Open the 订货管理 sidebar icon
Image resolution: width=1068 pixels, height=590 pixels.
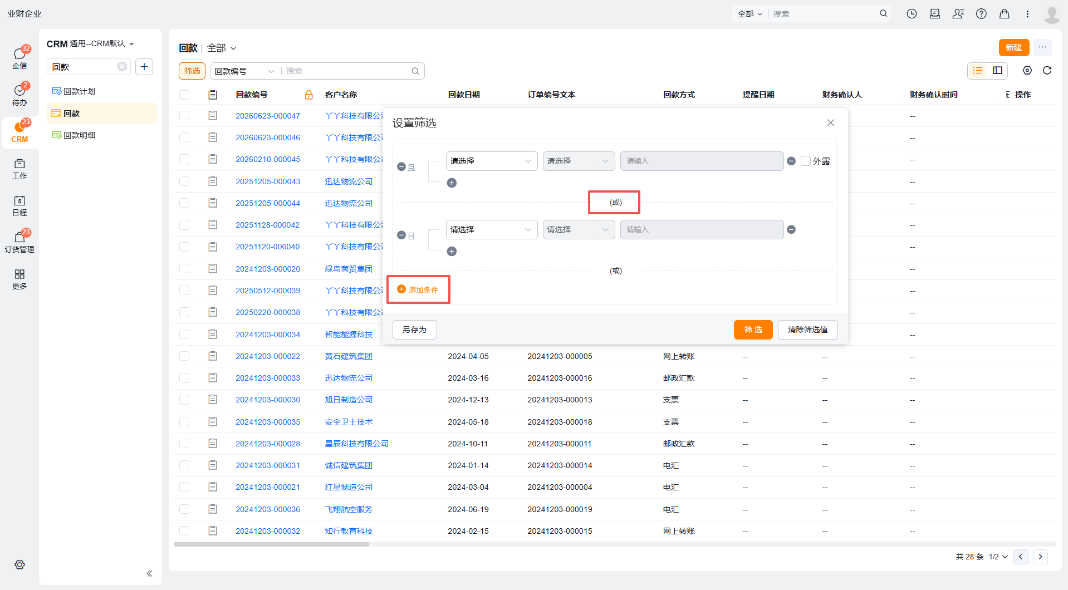point(19,242)
